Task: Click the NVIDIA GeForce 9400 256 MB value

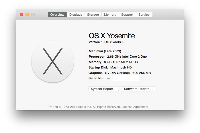Action: pyautogui.click(x=128, y=73)
